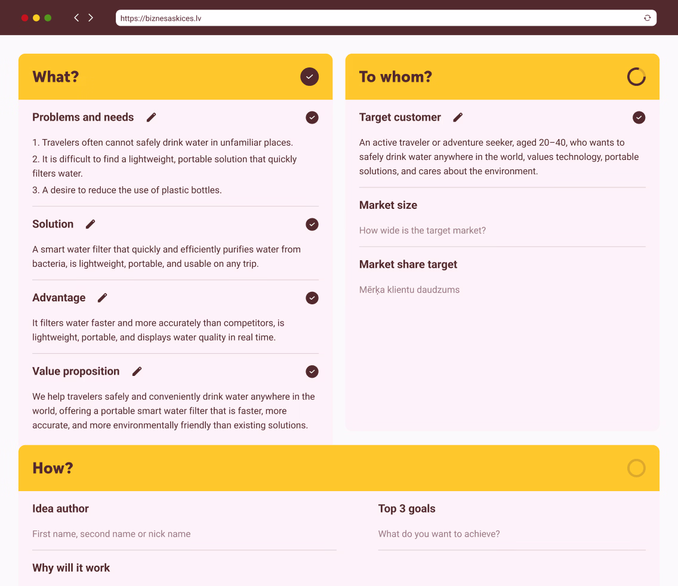Go forward using browser forward arrow
This screenshot has height=586, width=678.
[91, 18]
